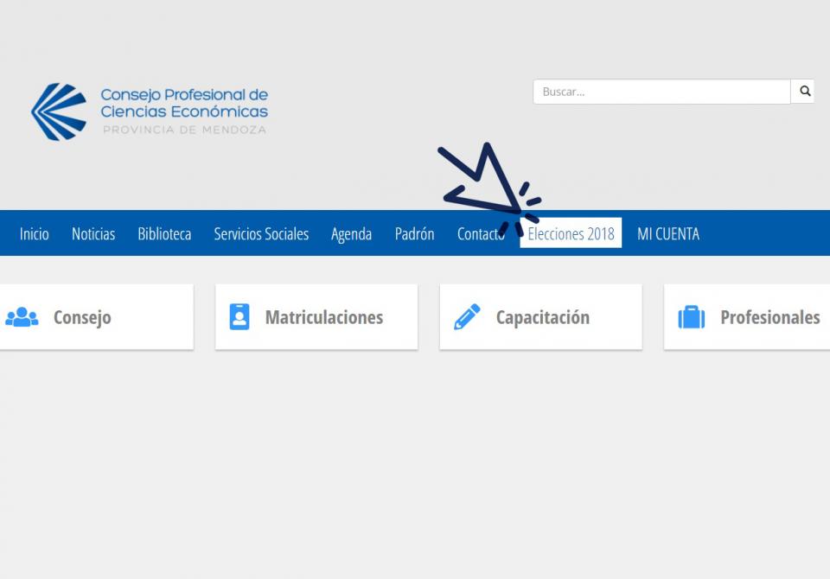
Task: Click the magnifying glass search icon
Action: click(x=805, y=91)
